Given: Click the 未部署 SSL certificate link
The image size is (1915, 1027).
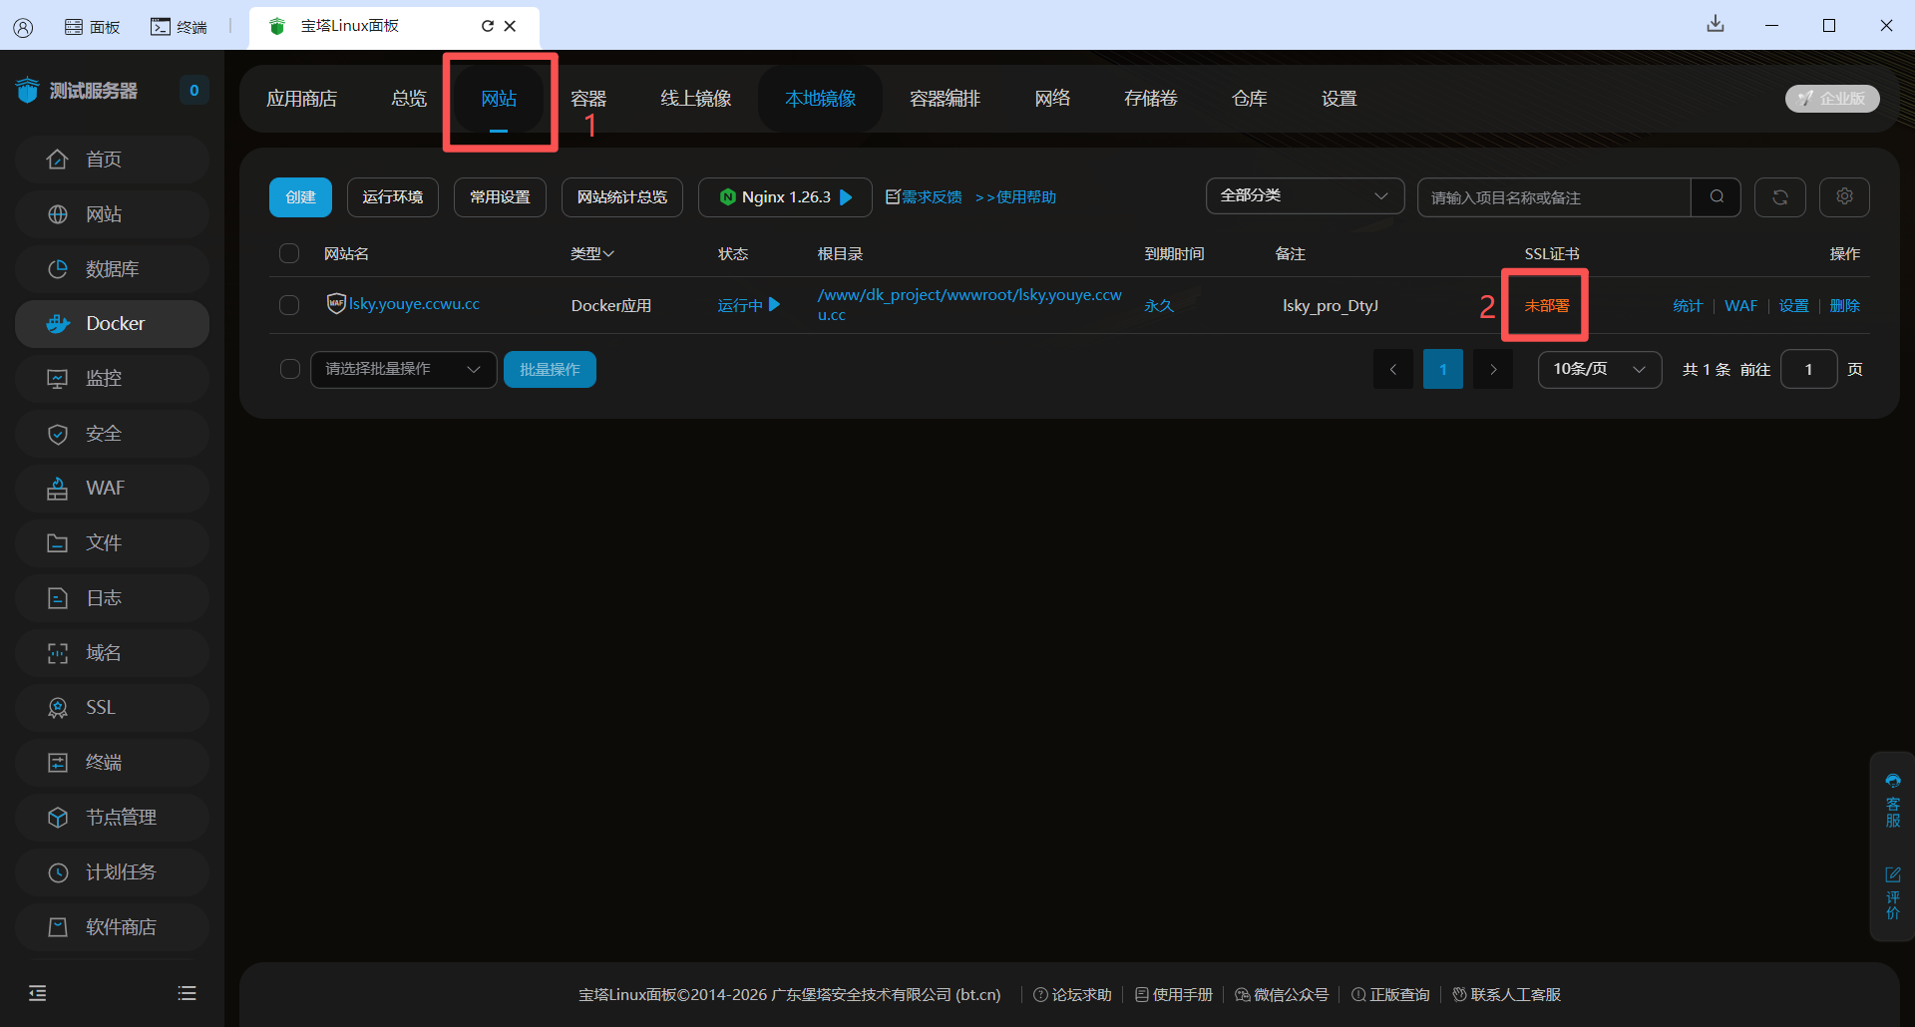Looking at the screenshot, I should 1546,306.
